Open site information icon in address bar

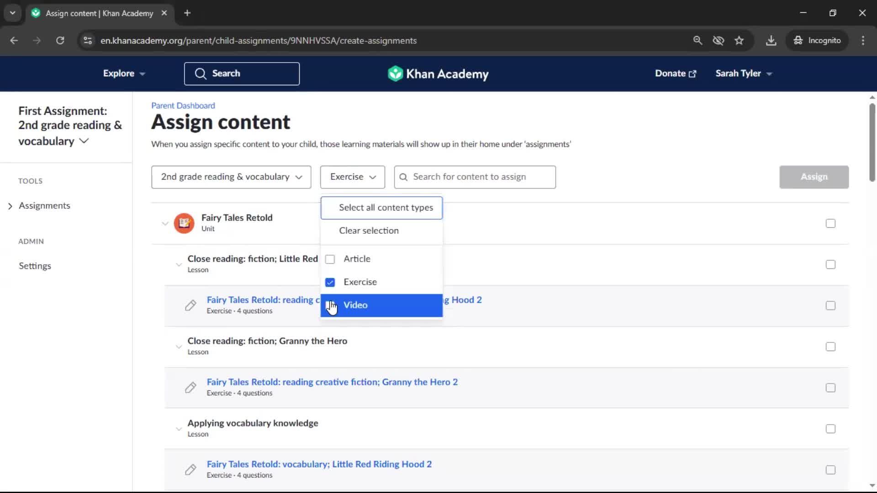coord(88,41)
